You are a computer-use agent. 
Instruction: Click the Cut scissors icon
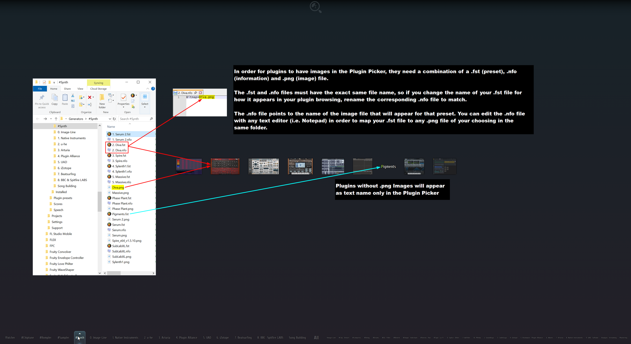tap(73, 96)
